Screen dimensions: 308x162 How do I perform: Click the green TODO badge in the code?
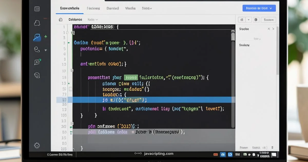(131, 77)
